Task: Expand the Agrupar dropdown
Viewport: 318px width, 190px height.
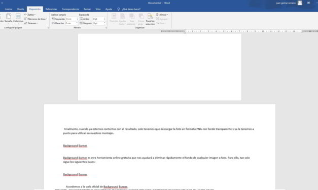Action: pos(163,19)
